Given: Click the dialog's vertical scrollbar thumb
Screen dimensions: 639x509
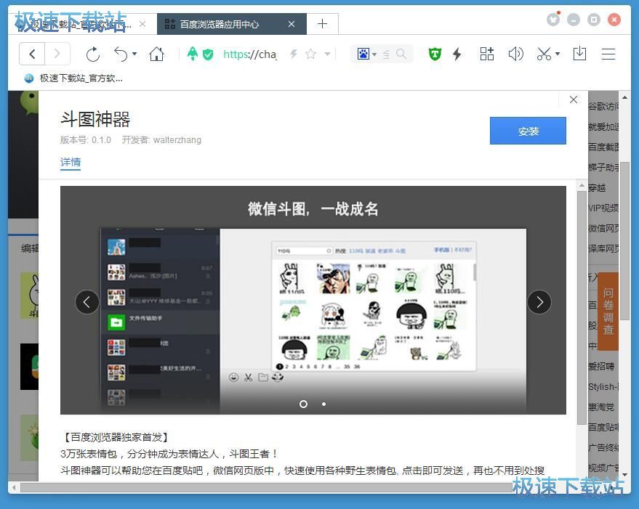Looking at the screenshot, I should click(x=582, y=307).
